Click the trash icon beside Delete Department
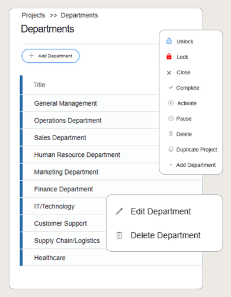Viewport: 231px width, 297px height. 119,235
